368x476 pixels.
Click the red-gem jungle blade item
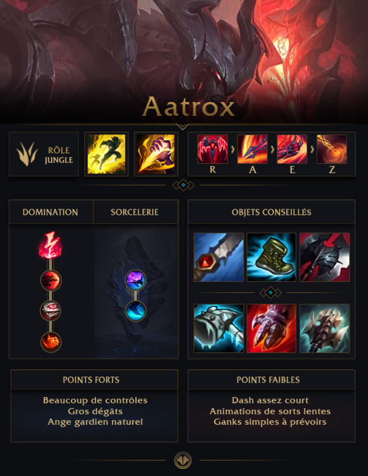coord(219,257)
